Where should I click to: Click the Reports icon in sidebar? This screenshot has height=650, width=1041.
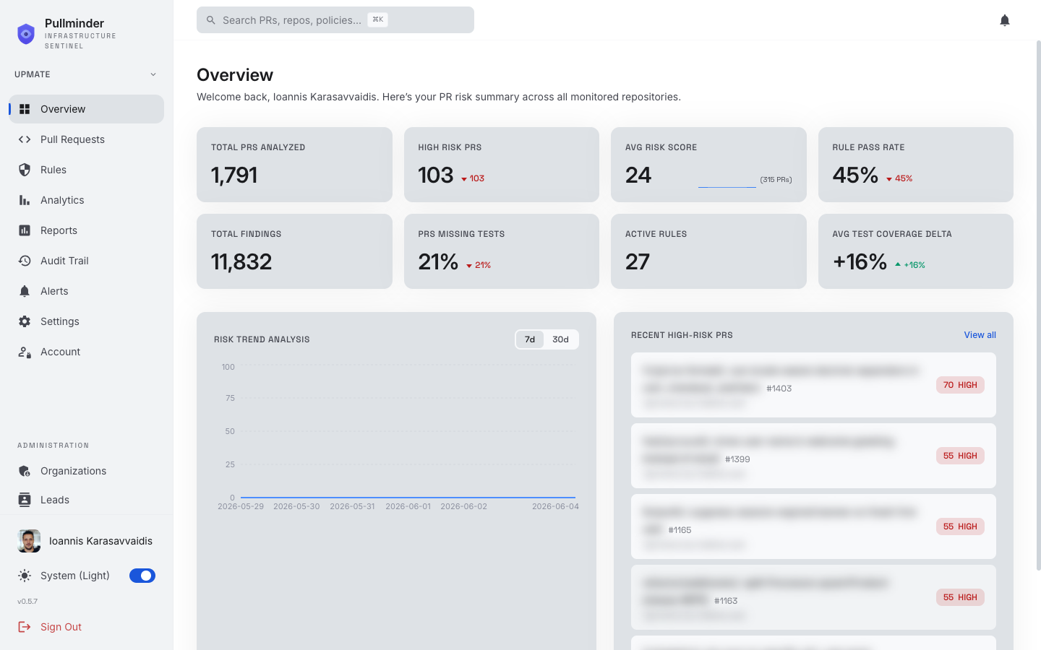tap(25, 230)
